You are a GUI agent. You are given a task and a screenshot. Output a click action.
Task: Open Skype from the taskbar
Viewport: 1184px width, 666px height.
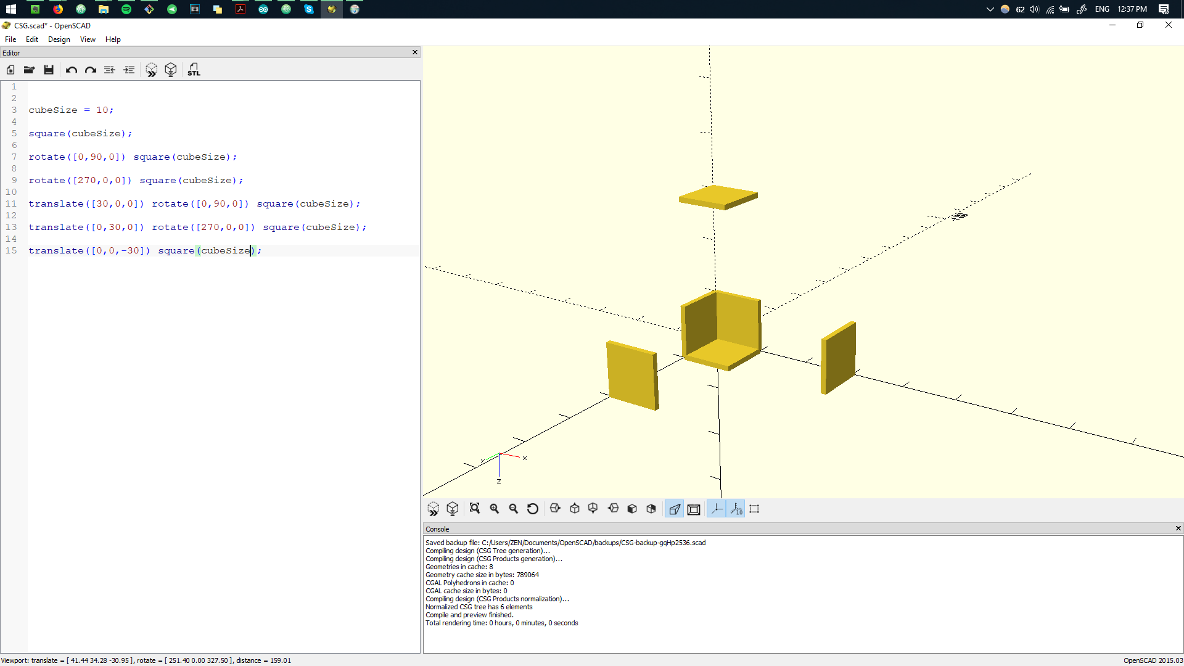click(309, 9)
